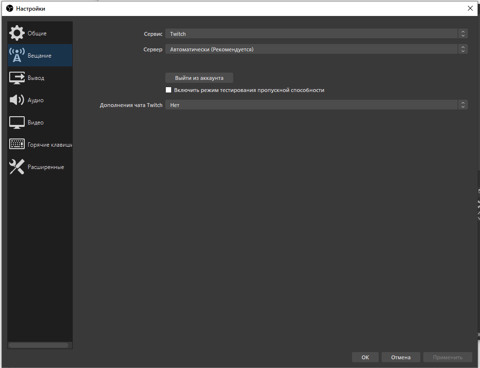This screenshot has width=480, height=368.
Task: Expand the Сервис dropdown showing Twitch
Action: click(316, 33)
